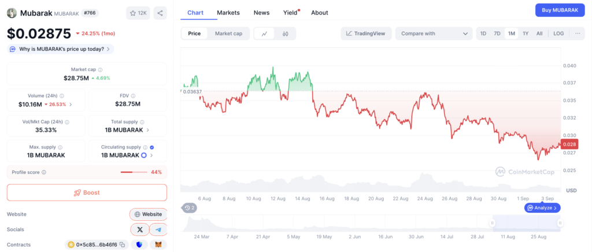
Task: Click the share icon near the Mubarak title
Action: coord(160,13)
